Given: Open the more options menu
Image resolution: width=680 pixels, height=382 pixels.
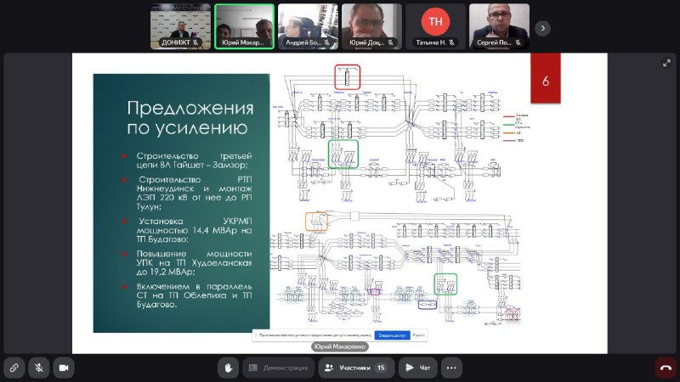Looking at the screenshot, I should point(451,368).
